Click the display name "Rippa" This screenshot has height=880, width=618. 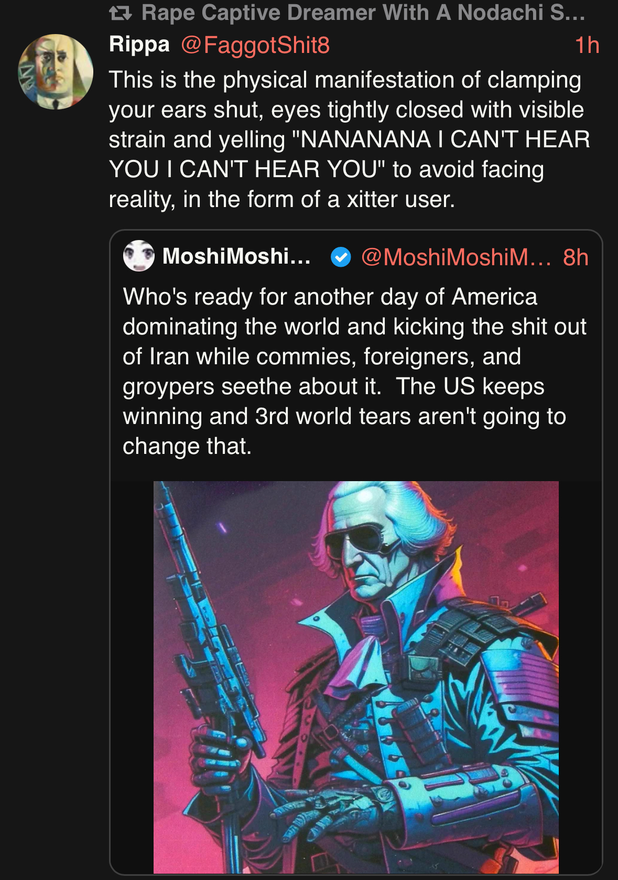(x=139, y=45)
